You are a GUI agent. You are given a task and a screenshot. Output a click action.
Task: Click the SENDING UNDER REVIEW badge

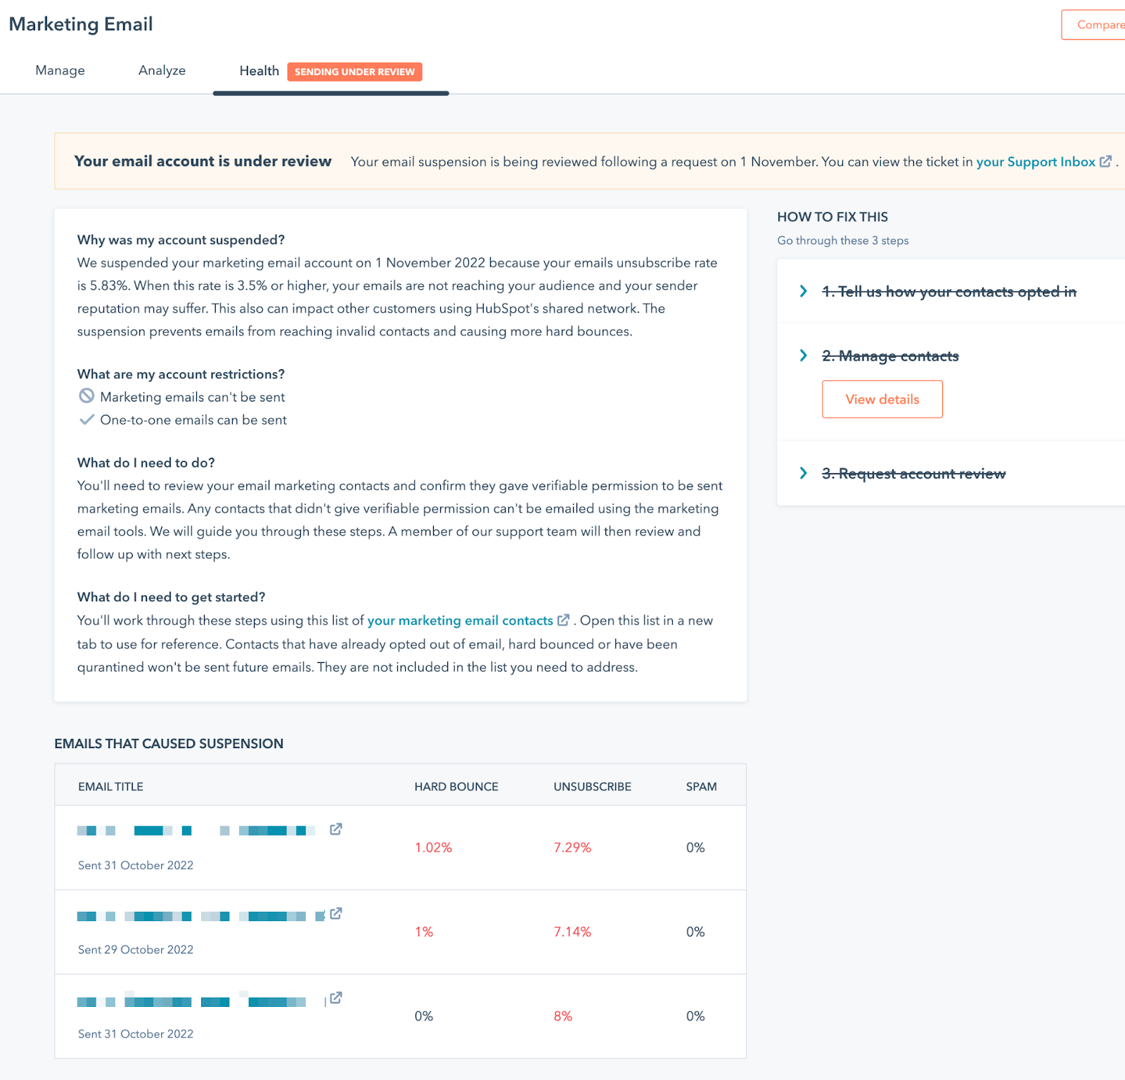(354, 72)
